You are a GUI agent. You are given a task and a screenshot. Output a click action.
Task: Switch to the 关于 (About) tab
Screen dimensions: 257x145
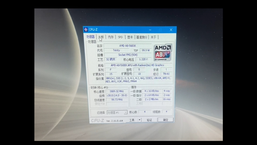tap(153, 37)
